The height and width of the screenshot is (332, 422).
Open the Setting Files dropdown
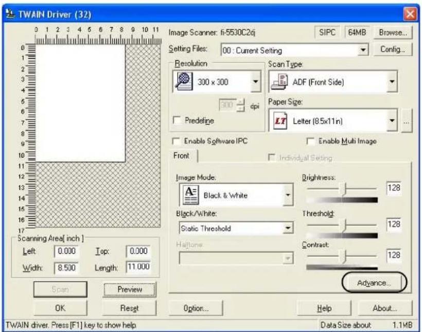click(363, 50)
